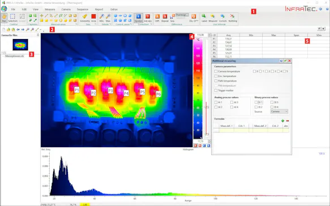The image size is (330, 206).
Task: Enable Path temperature checkbox
Action: (216, 81)
